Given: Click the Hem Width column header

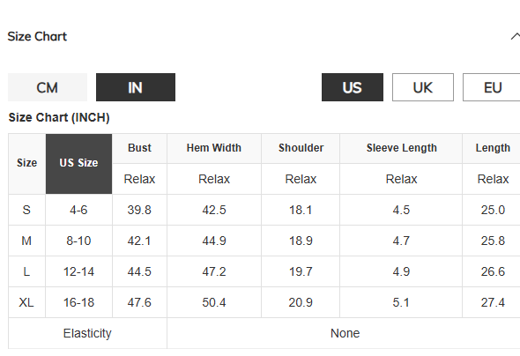Looking at the screenshot, I should (214, 148).
